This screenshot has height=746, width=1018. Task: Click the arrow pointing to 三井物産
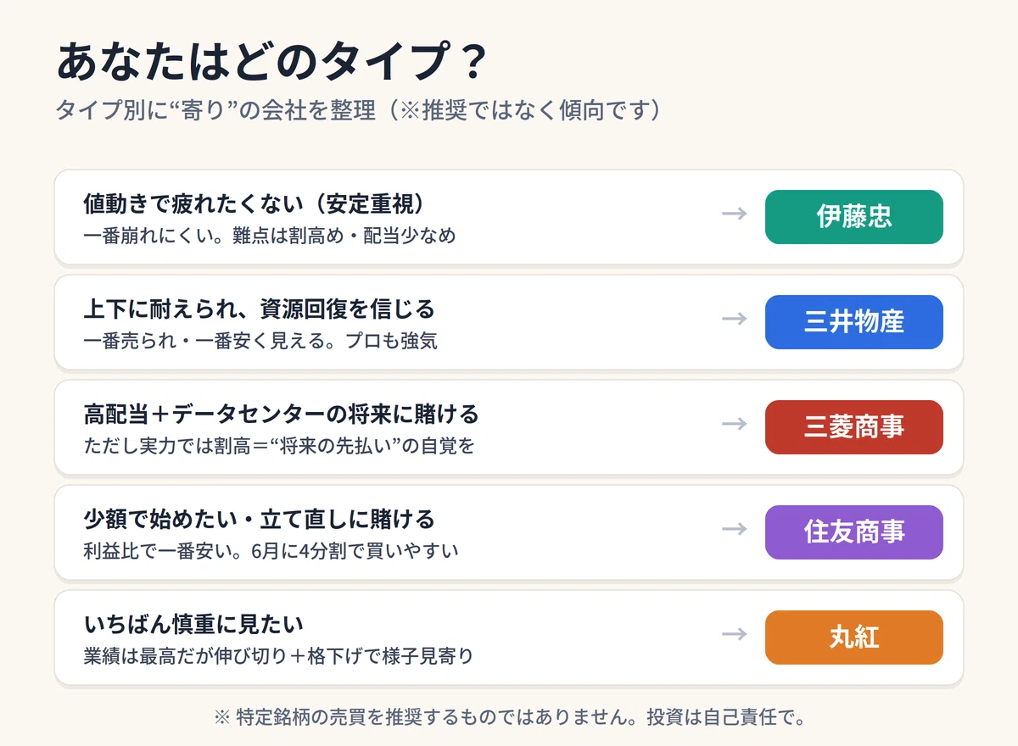[x=734, y=319]
